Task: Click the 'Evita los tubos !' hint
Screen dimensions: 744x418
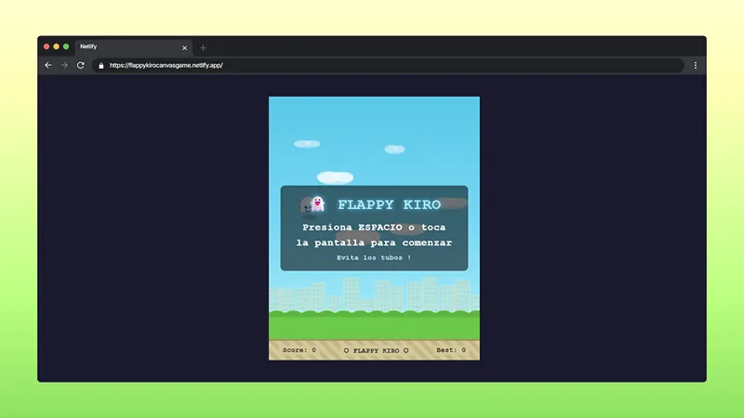Action: [x=374, y=258]
